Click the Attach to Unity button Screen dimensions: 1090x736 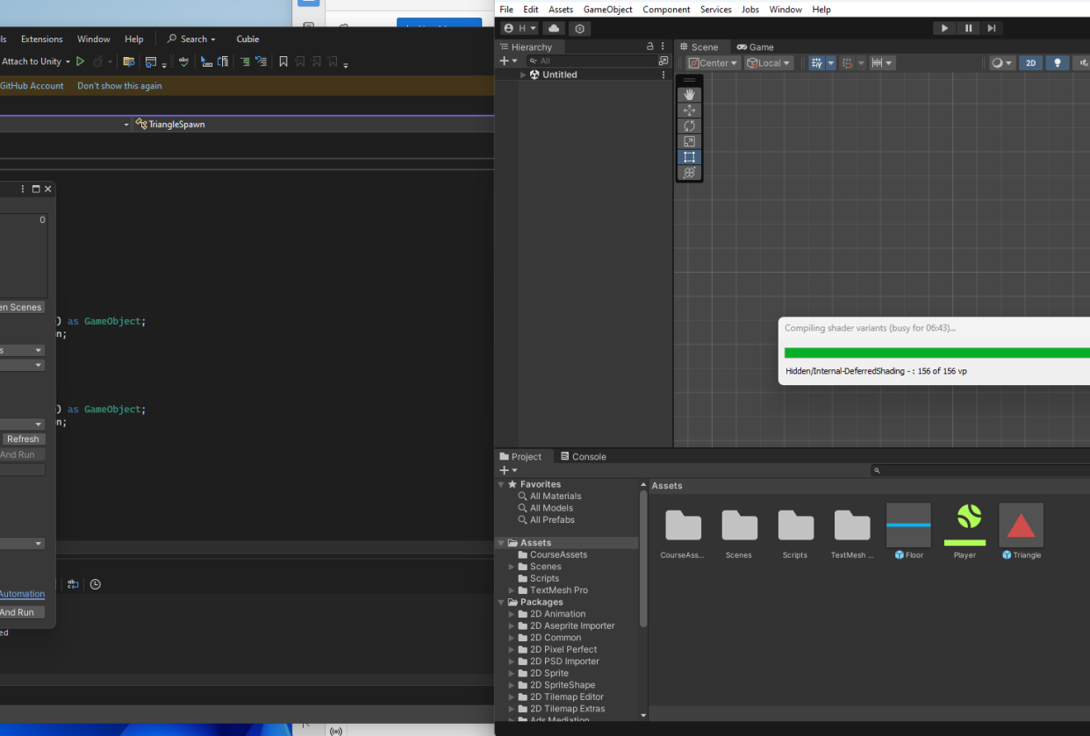click(x=32, y=61)
